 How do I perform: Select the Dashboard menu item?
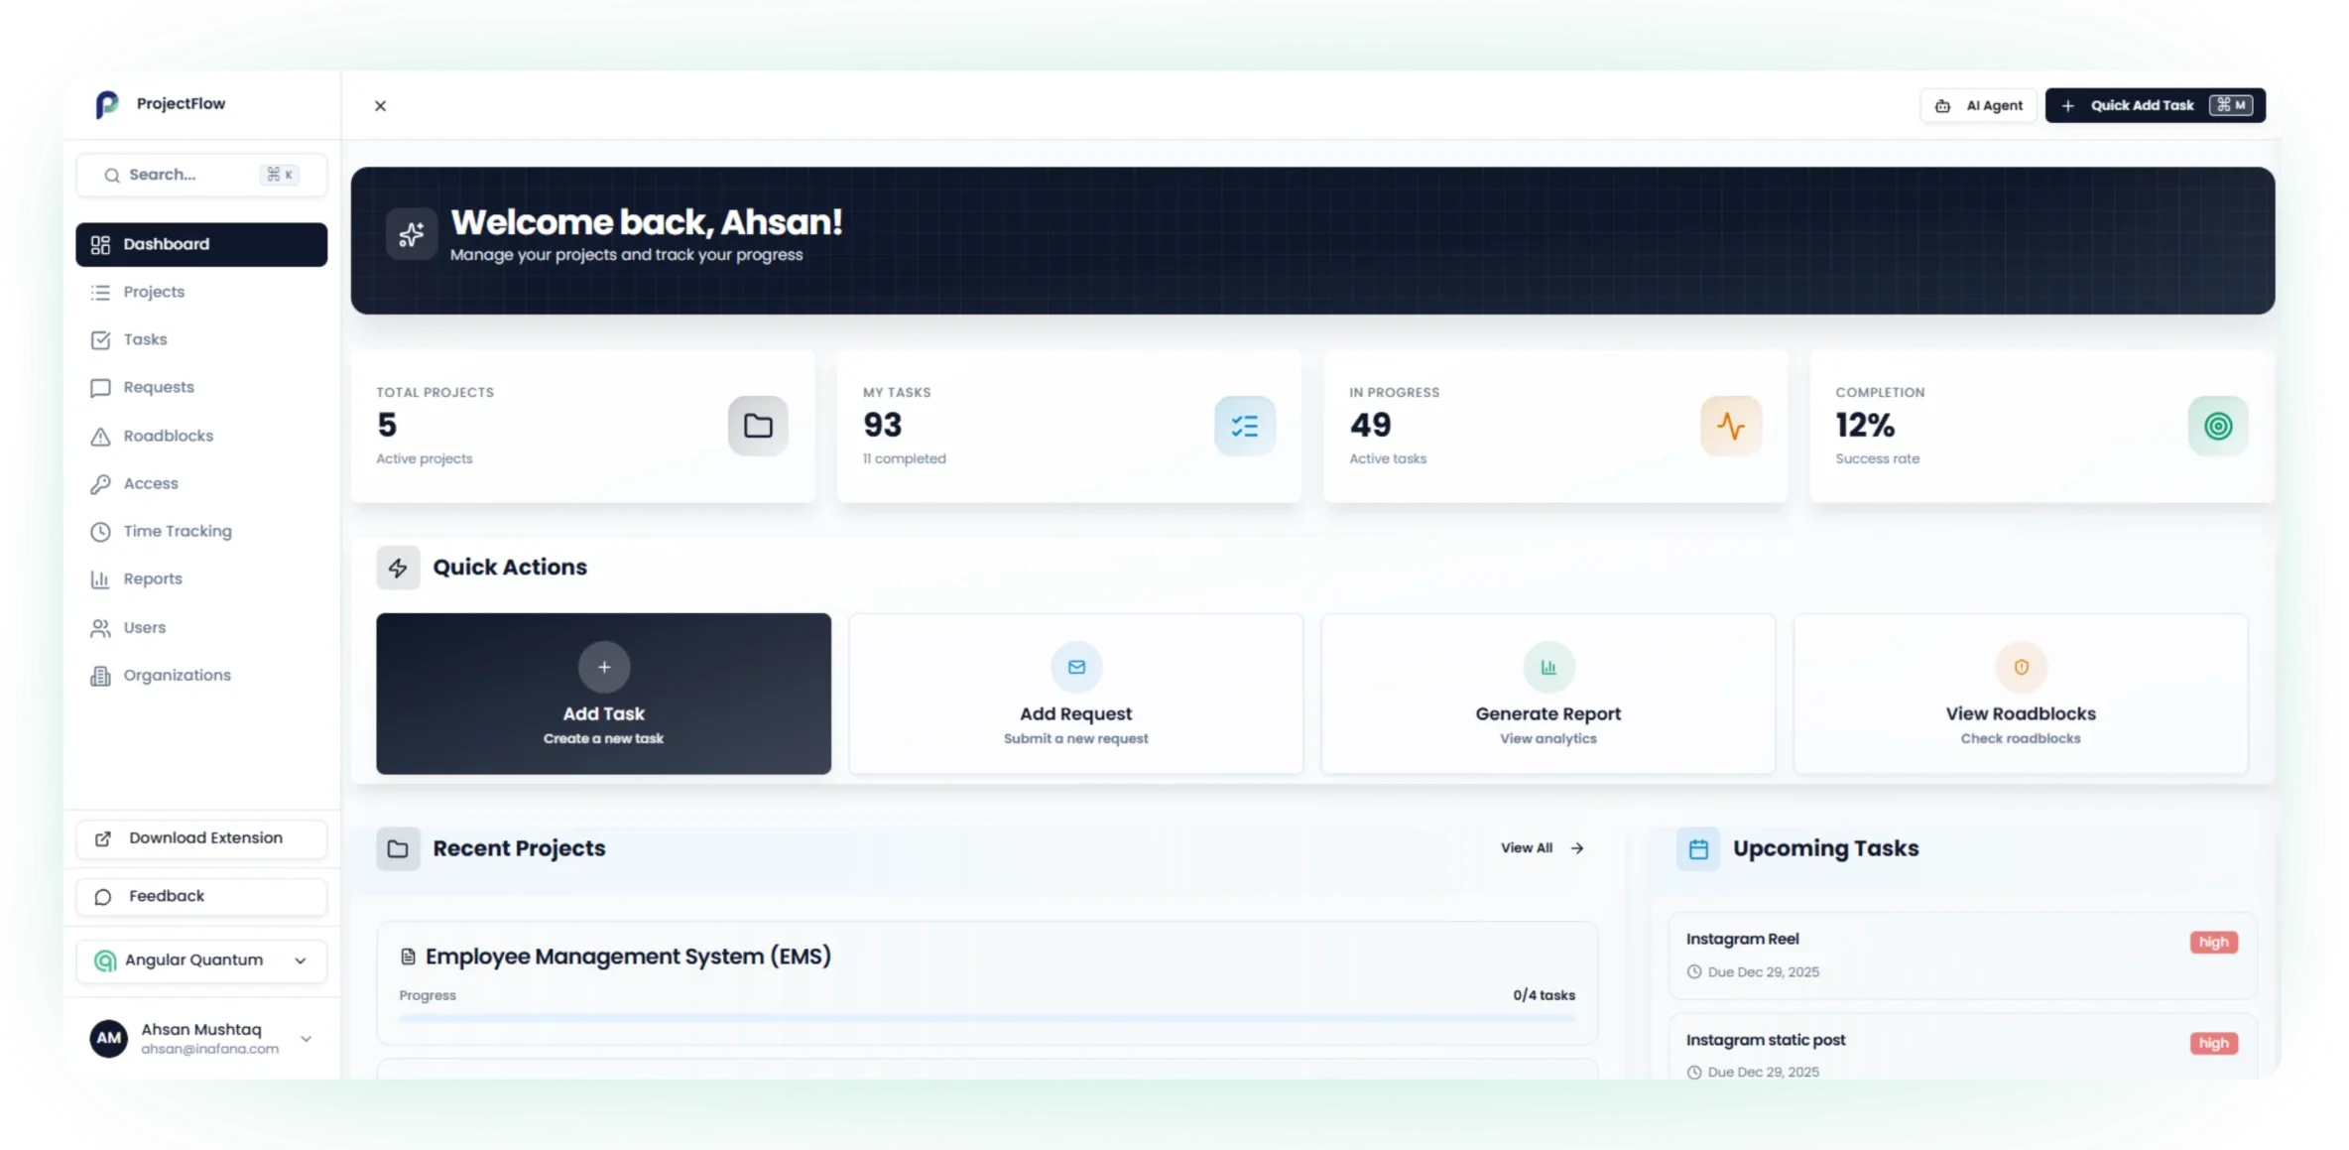coord(165,244)
